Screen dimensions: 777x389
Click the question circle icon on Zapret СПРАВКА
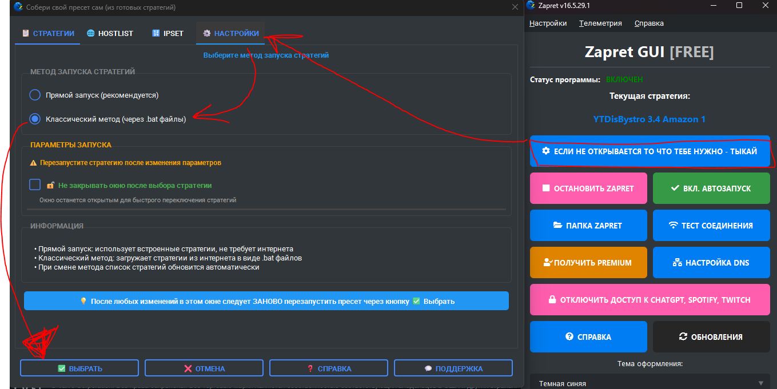click(569, 336)
